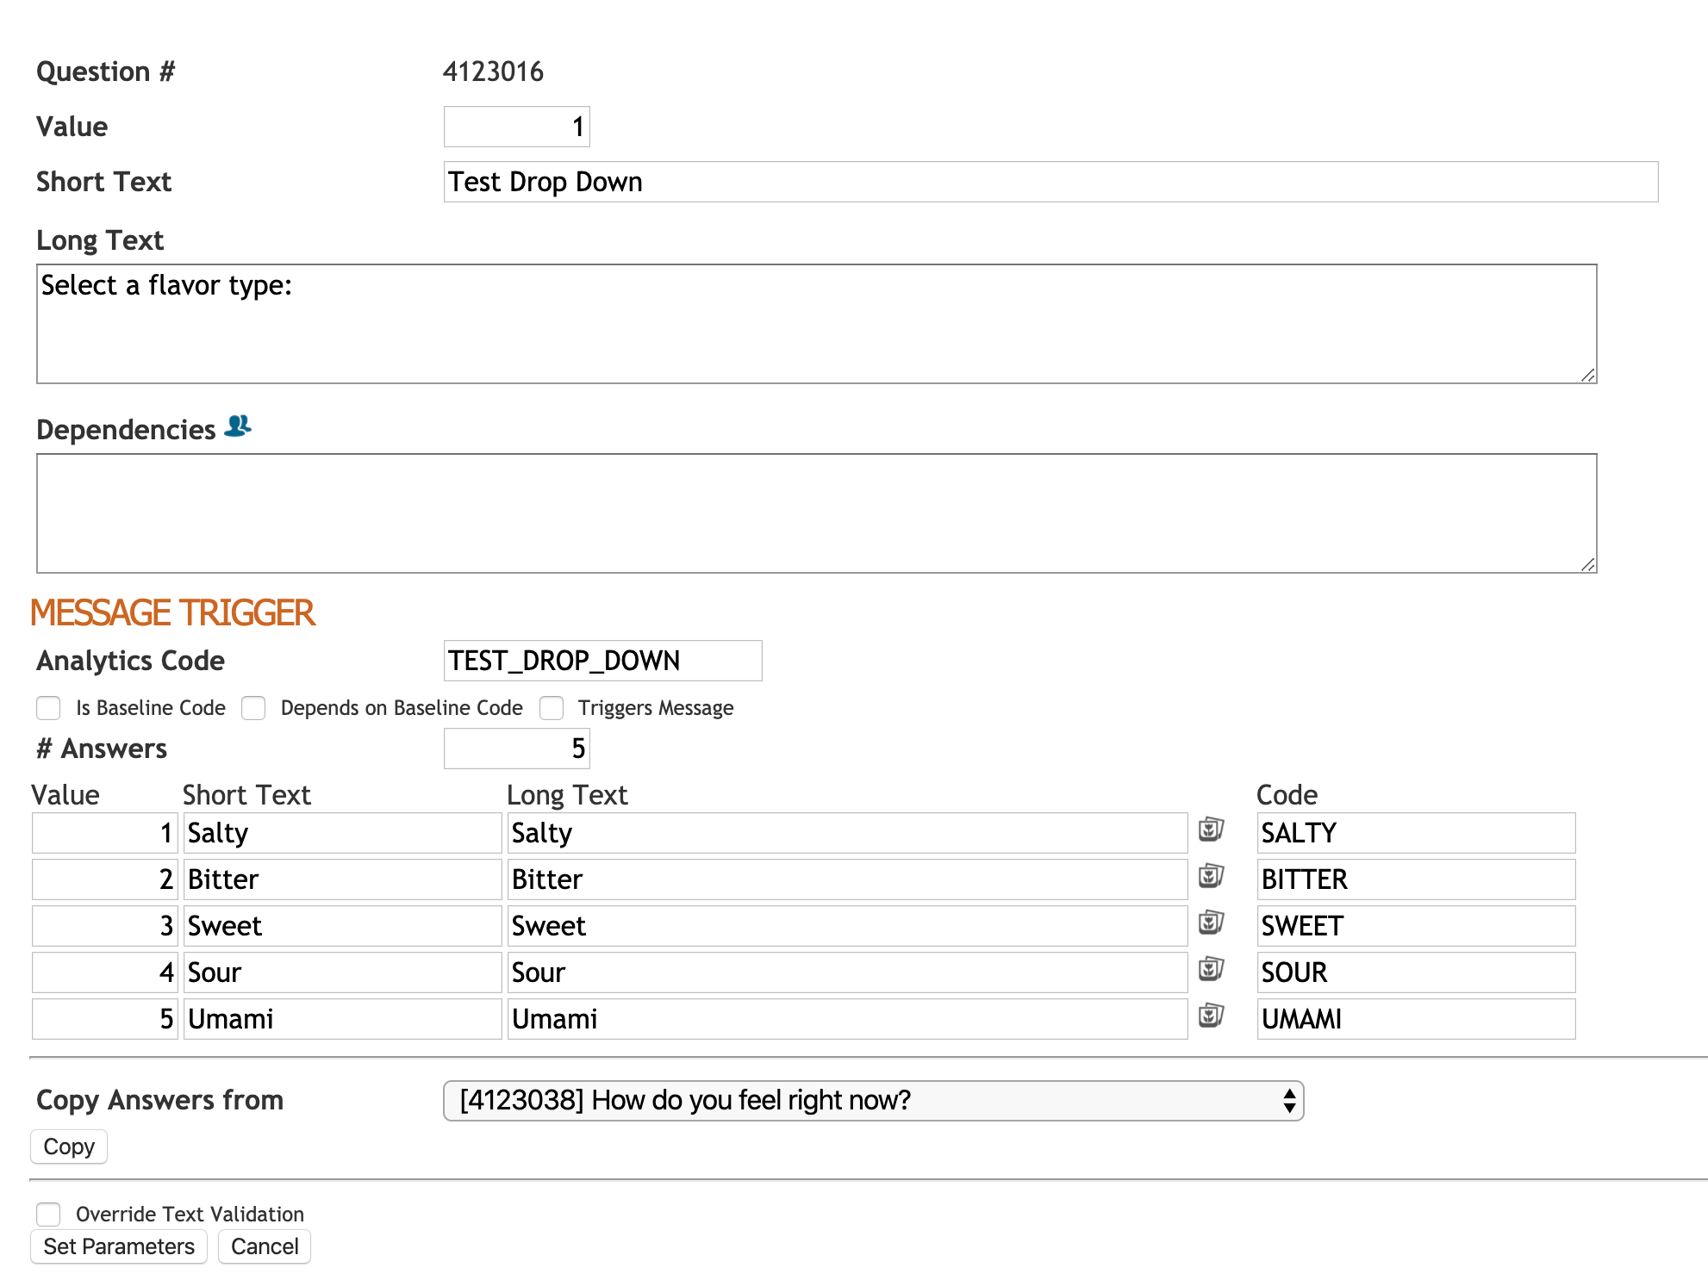Click the icon beside Umami long text
Screen dimensions: 1708x1280
[x=1211, y=1016]
